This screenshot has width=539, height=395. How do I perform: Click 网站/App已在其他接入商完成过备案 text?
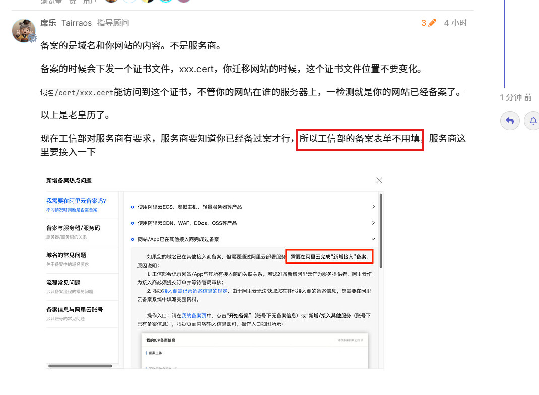(x=178, y=239)
